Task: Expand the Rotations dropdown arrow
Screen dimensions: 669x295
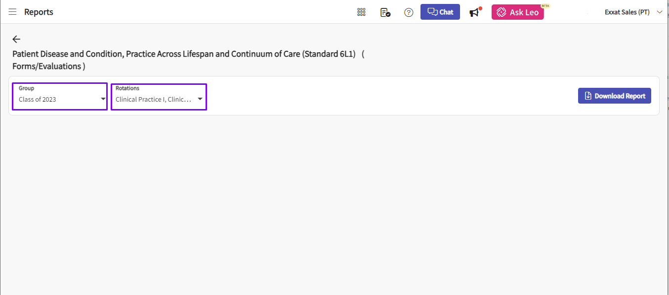Action: tap(200, 99)
